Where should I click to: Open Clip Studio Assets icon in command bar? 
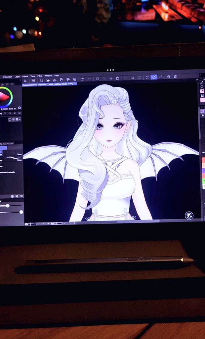click(169, 76)
